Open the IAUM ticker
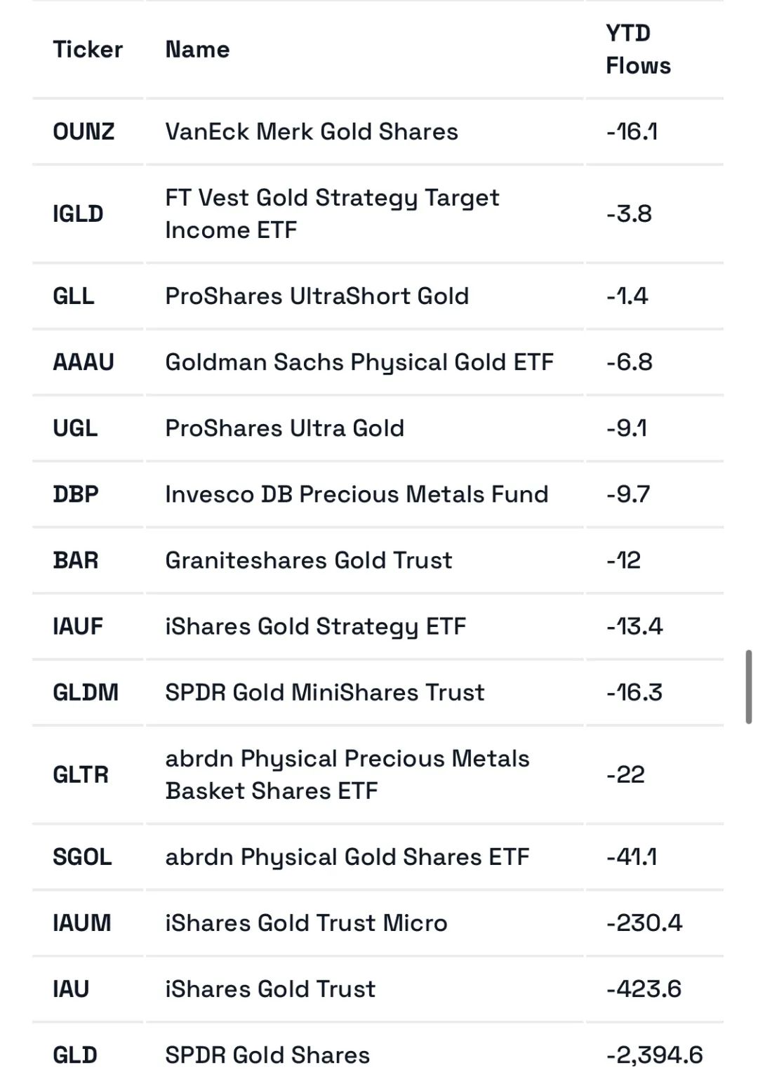758x1084 pixels. 82,923
